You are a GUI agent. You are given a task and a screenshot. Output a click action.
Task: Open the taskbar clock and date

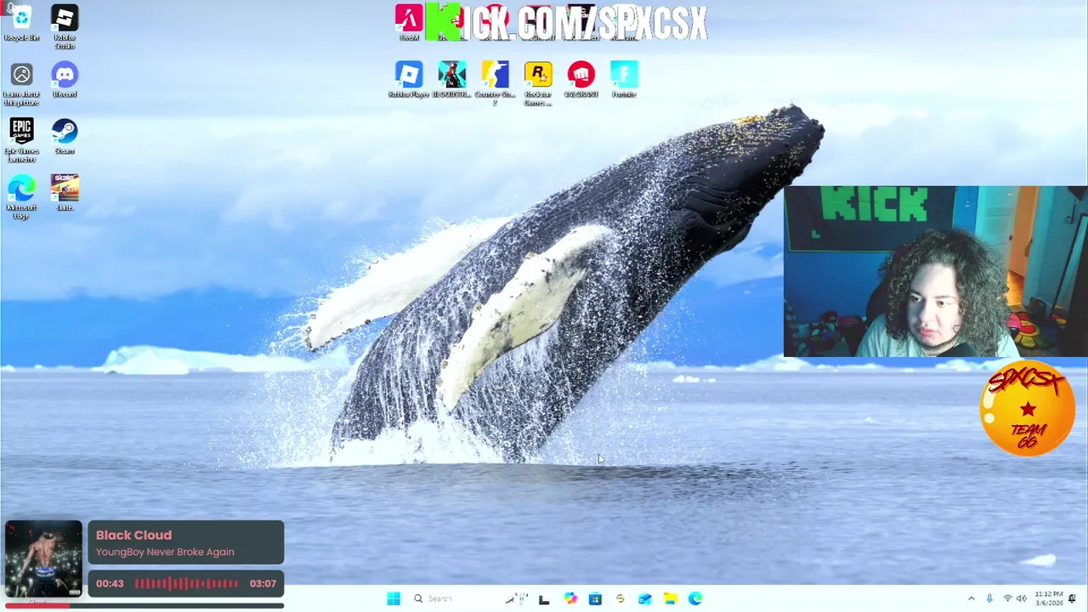pyautogui.click(x=1049, y=598)
